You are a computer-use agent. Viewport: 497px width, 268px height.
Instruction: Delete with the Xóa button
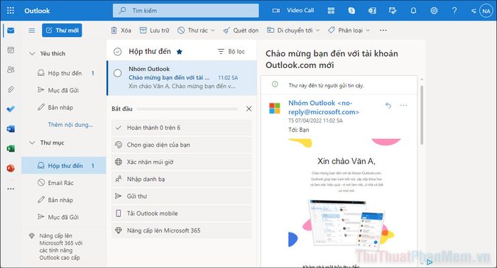pyautogui.click(x=121, y=30)
